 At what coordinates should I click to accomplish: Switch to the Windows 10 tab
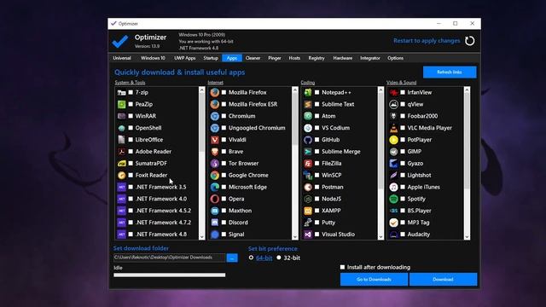tap(153, 58)
